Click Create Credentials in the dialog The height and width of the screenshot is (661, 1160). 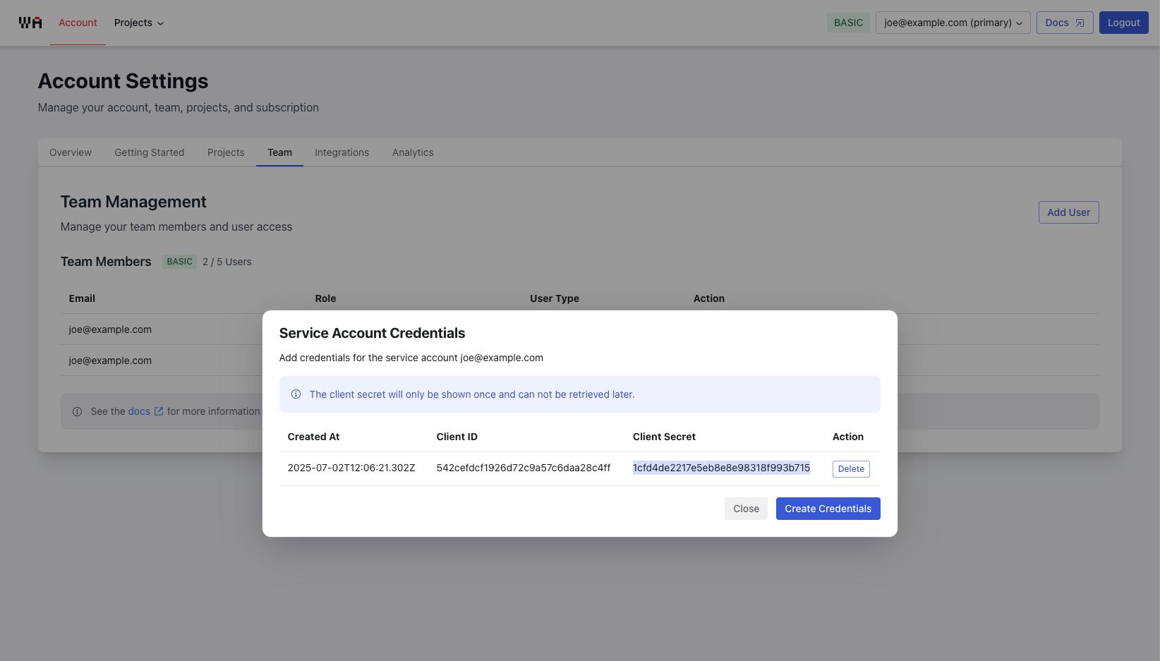(x=828, y=509)
